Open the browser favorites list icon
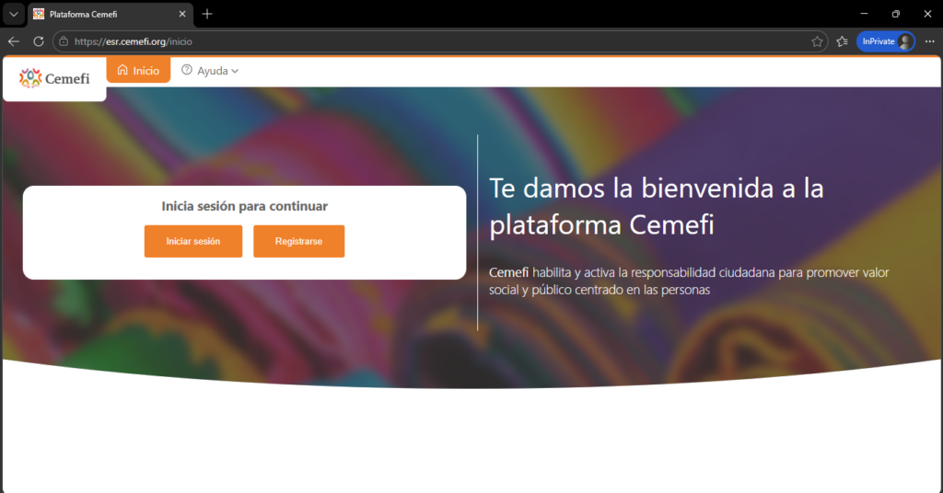The width and height of the screenshot is (943, 493). [x=842, y=41]
